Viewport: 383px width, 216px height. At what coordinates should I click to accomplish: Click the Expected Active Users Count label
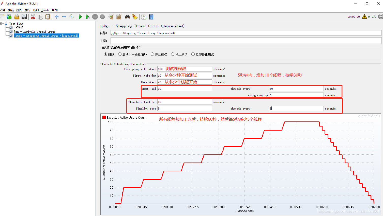[x=127, y=118]
